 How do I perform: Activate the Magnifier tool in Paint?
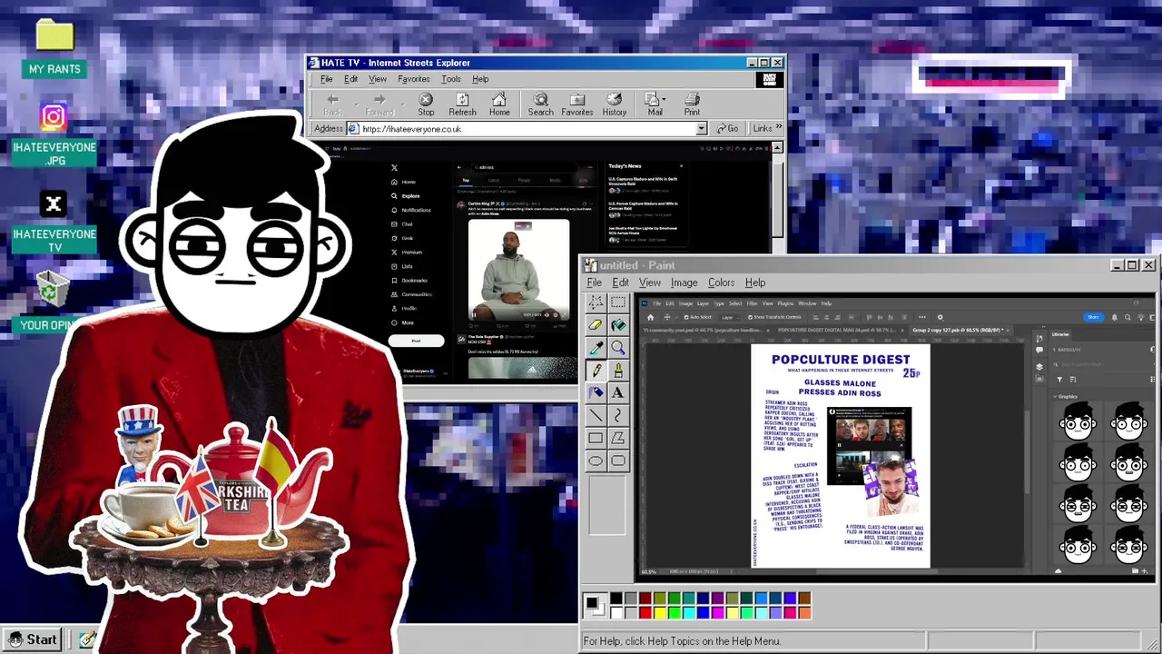pos(618,348)
